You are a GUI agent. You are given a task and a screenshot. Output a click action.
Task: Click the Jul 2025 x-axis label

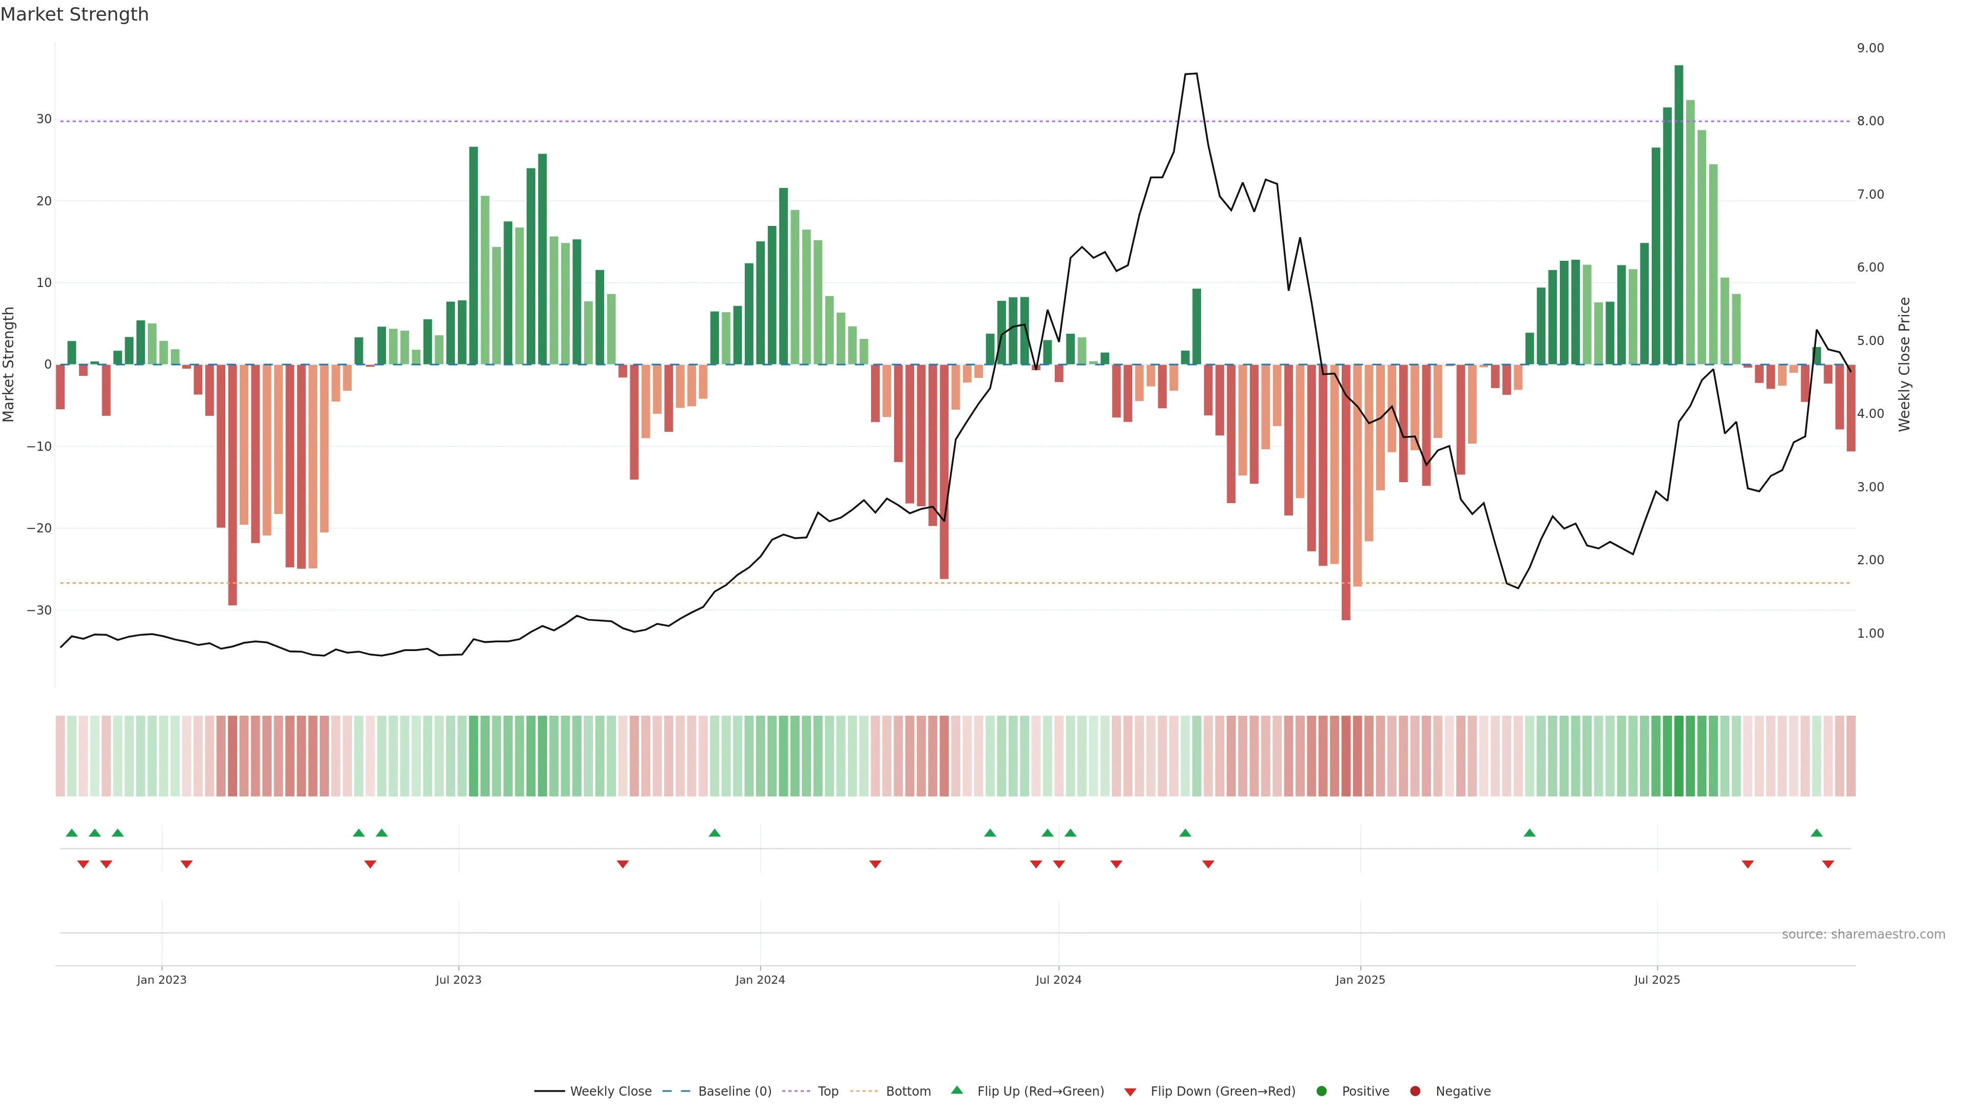(x=1656, y=980)
